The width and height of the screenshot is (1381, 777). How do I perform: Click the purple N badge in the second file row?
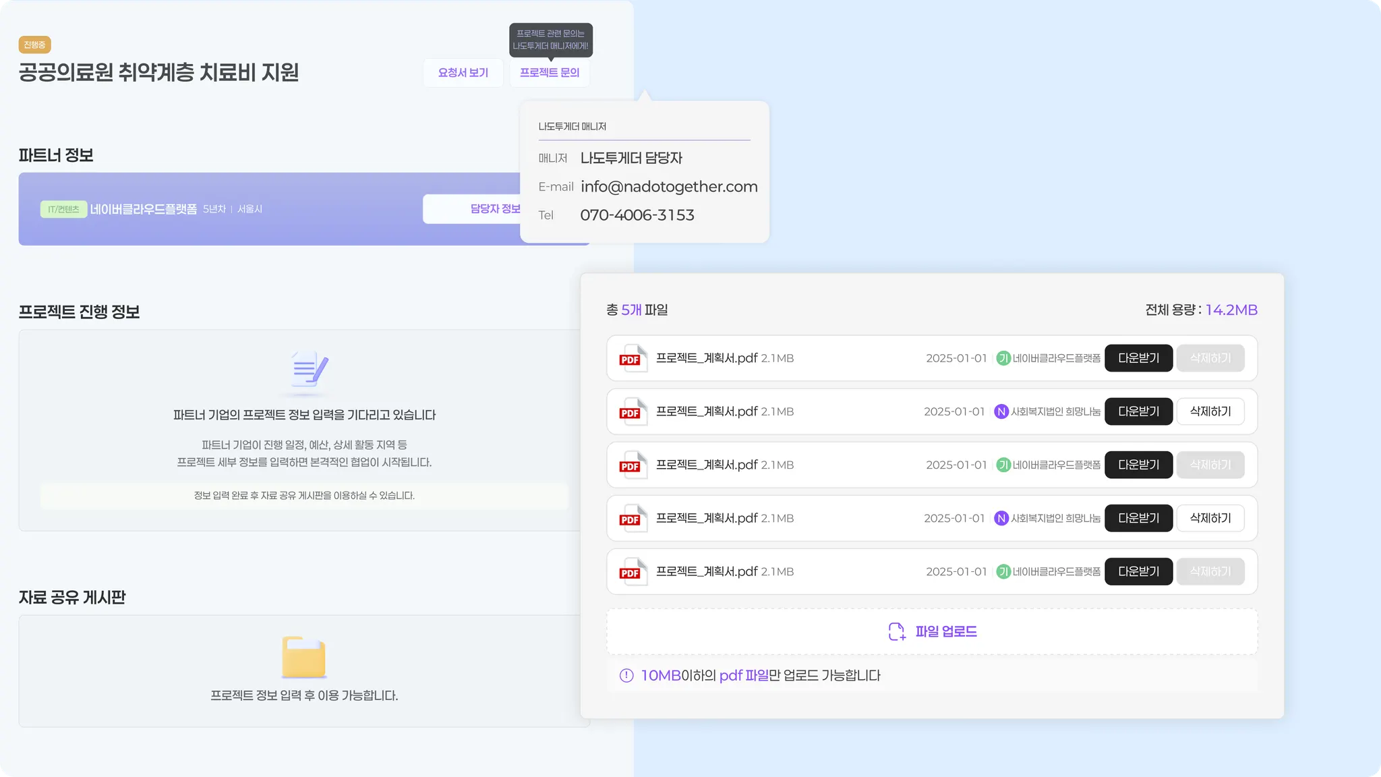(1001, 411)
